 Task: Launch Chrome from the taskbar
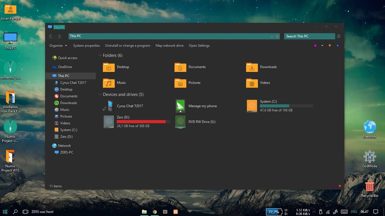[x=155, y=211]
